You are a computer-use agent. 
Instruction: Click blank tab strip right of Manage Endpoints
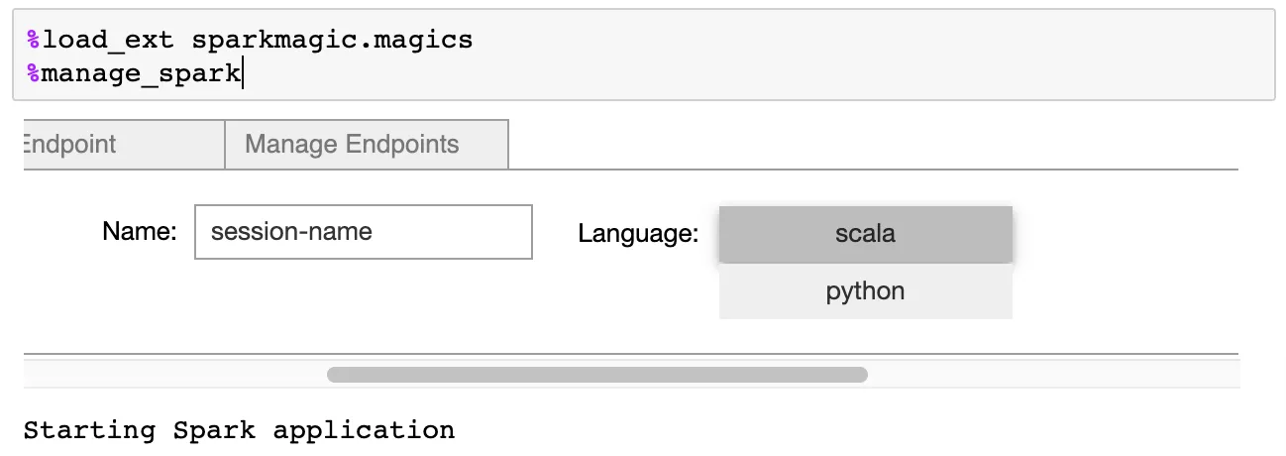tap(872, 145)
